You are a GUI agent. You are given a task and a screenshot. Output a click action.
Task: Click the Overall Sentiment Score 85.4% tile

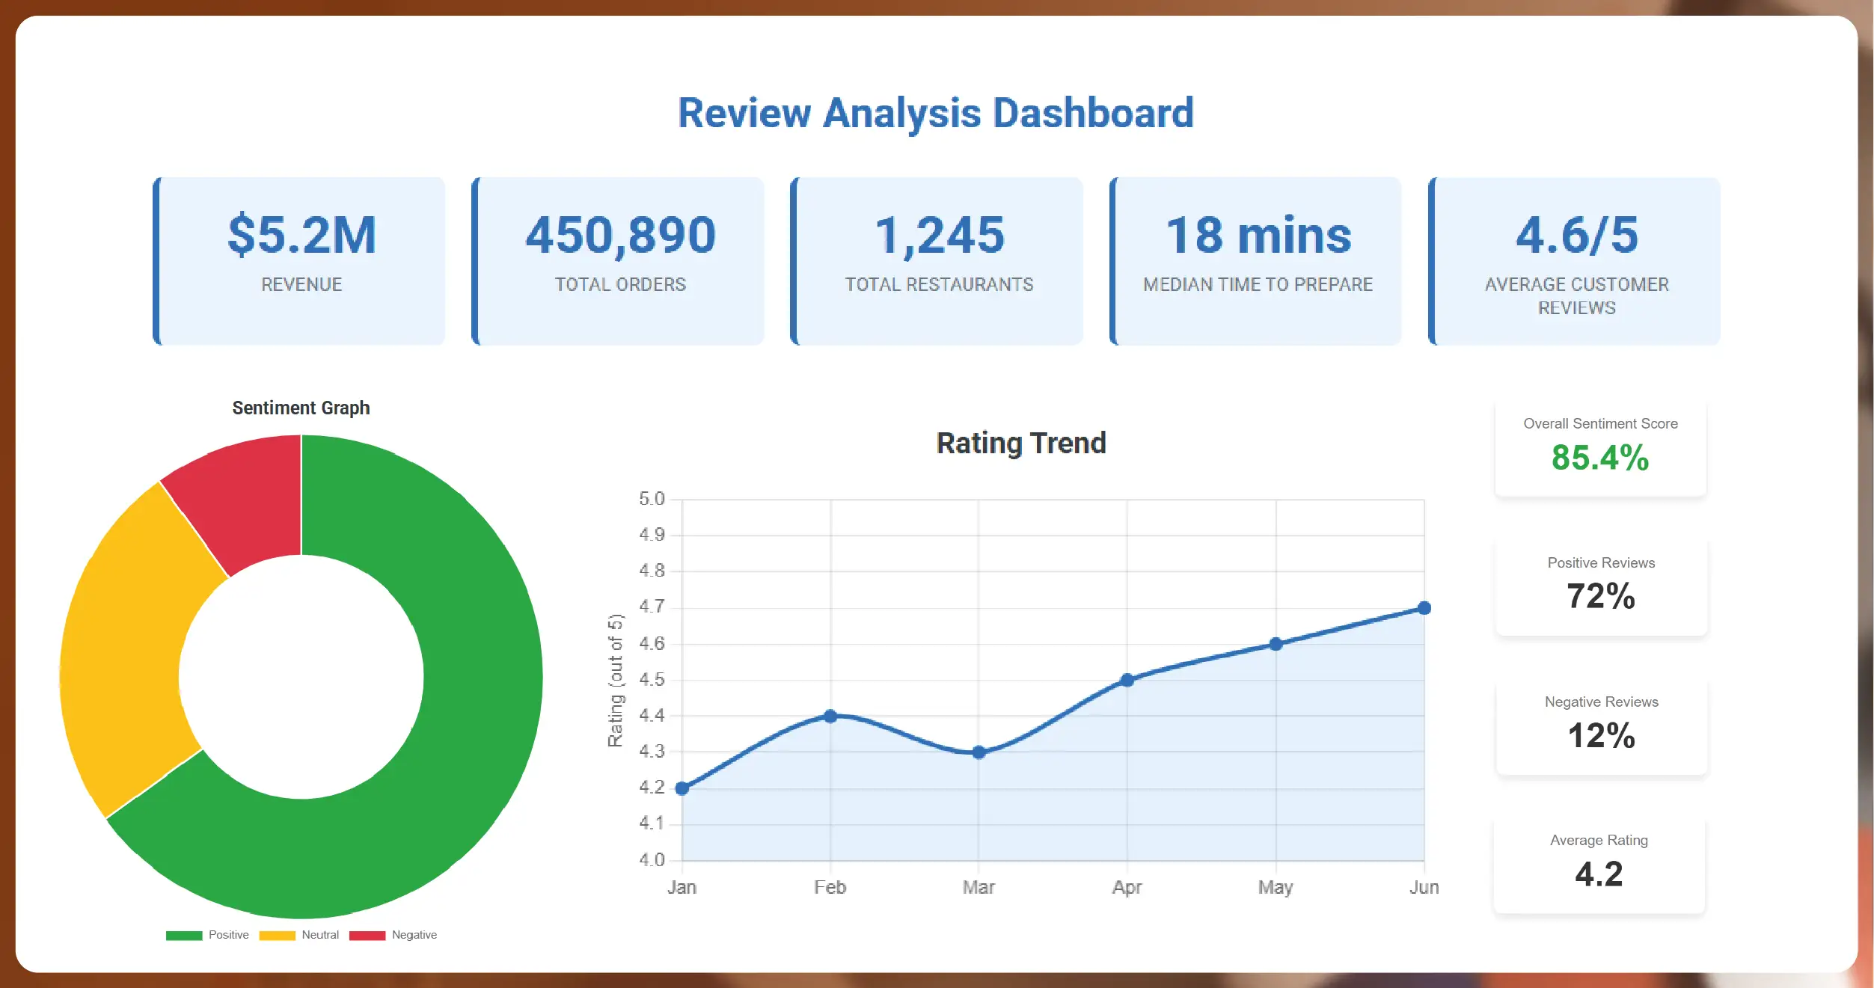[x=1600, y=447]
